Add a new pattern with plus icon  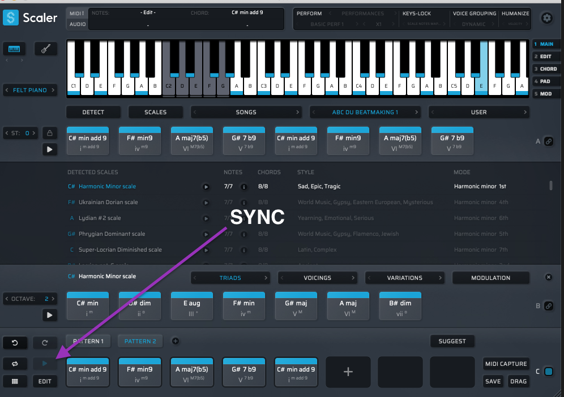(x=175, y=341)
